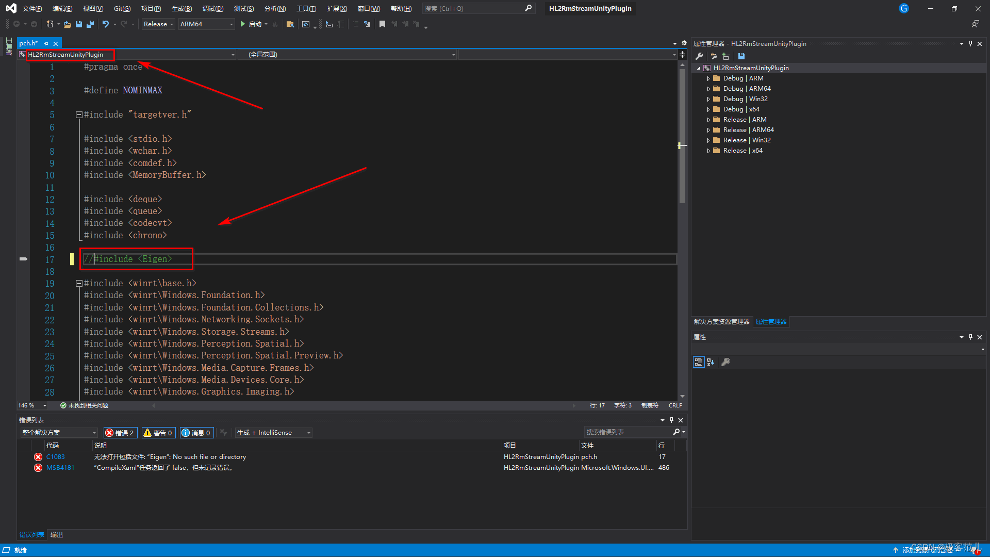
Task: Open the File menu
Action: 32,8
